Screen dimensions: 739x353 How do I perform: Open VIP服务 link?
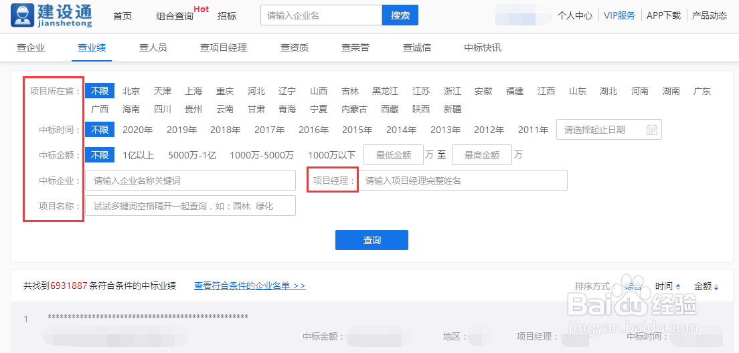pyautogui.click(x=620, y=15)
